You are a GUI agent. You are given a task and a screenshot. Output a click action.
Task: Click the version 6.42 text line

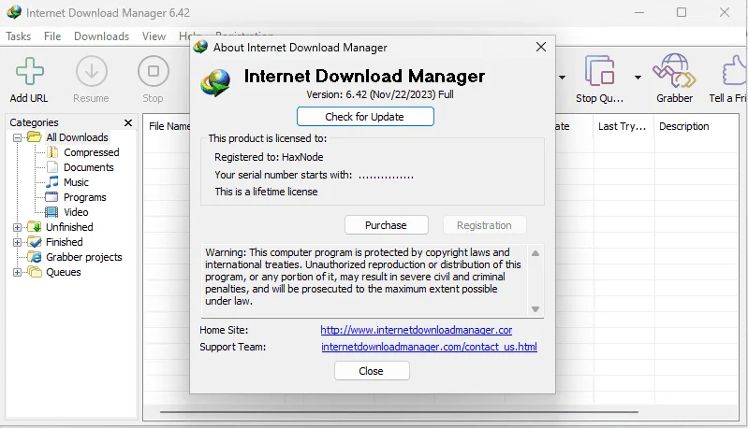tap(380, 94)
